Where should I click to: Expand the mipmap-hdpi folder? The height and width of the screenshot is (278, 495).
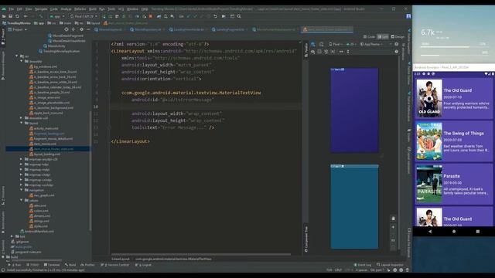pos(21,164)
